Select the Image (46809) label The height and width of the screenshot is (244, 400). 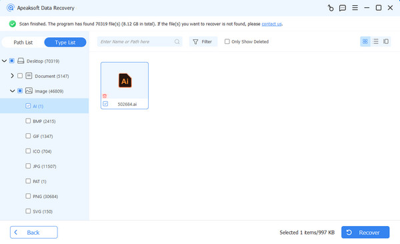pos(49,91)
